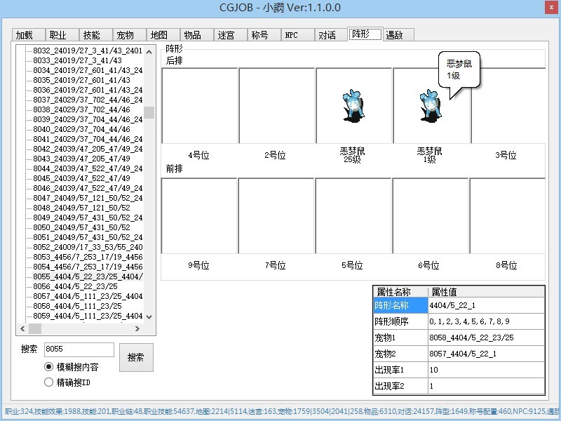Click the 宠物1 property value cell
The image size is (561, 421).
click(x=485, y=338)
